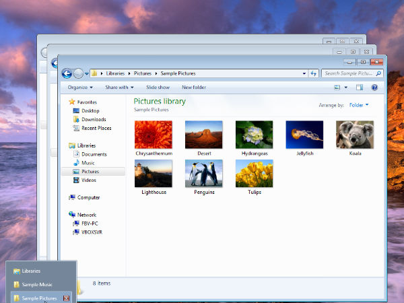Image resolution: width=404 pixels, height=303 pixels.
Task: Open Downloads folder in Favorites
Action: 94,119
